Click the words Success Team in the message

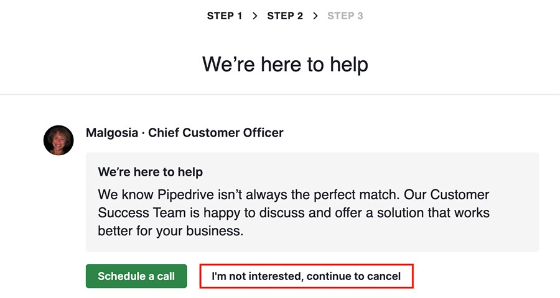(142, 213)
